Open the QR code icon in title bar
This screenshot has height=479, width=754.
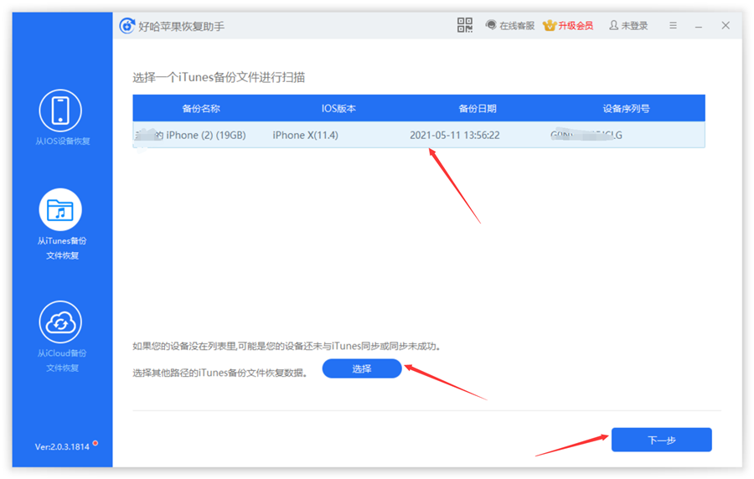pos(464,25)
